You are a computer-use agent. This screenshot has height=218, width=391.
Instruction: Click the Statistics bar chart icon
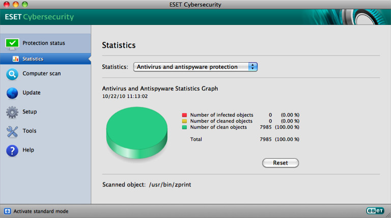[x=16, y=59]
